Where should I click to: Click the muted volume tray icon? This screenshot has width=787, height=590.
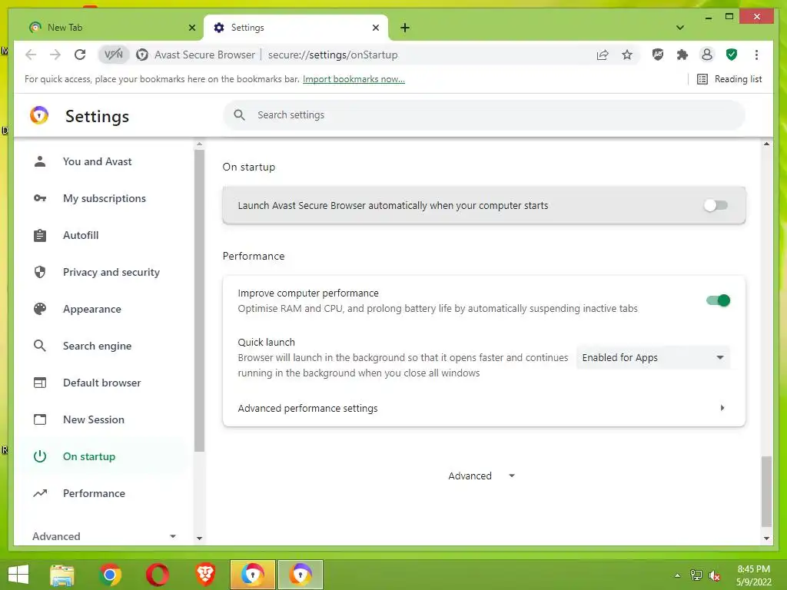pyautogui.click(x=715, y=575)
